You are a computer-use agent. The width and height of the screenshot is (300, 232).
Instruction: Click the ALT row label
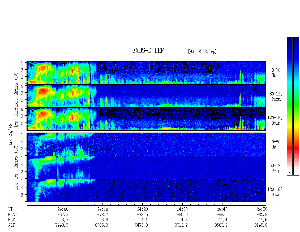click(x=11, y=225)
